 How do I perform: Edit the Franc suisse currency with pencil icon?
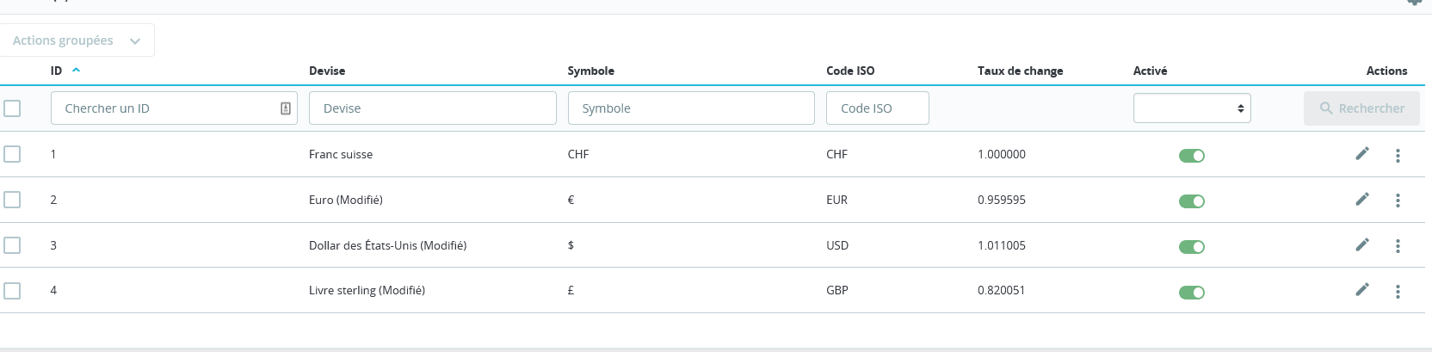tap(1362, 154)
